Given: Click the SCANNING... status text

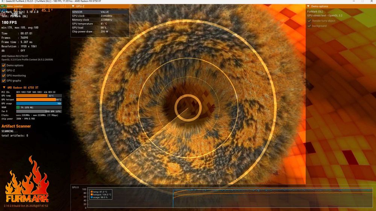Looking at the screenshot, I should pyautogui.click(x=9, y=131).
